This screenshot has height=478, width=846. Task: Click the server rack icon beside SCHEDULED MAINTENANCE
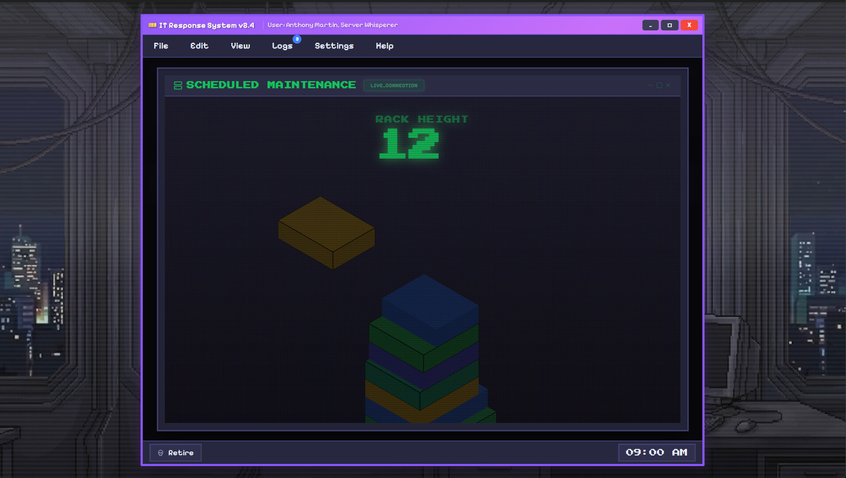tap(178, 85)
